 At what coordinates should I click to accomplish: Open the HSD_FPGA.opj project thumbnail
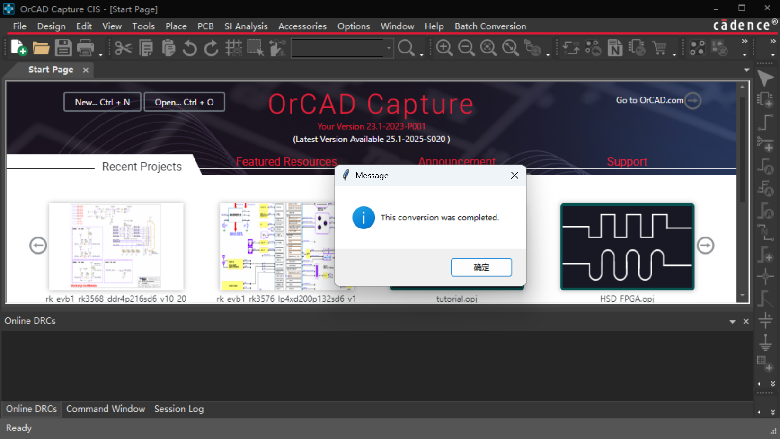tap(627, 246)
